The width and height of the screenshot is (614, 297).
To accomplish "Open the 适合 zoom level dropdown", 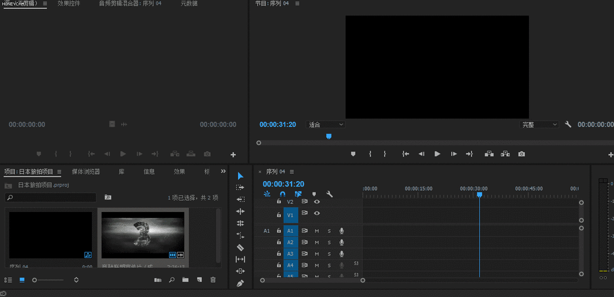I will click(x=326, y=125).
